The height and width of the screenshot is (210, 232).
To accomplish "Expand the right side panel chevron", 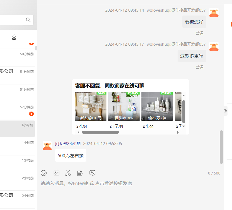I will [225, 111].
